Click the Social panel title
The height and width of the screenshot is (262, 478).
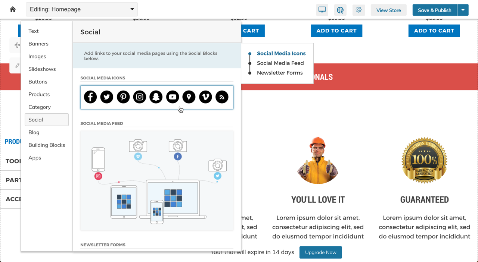(90, 32)
